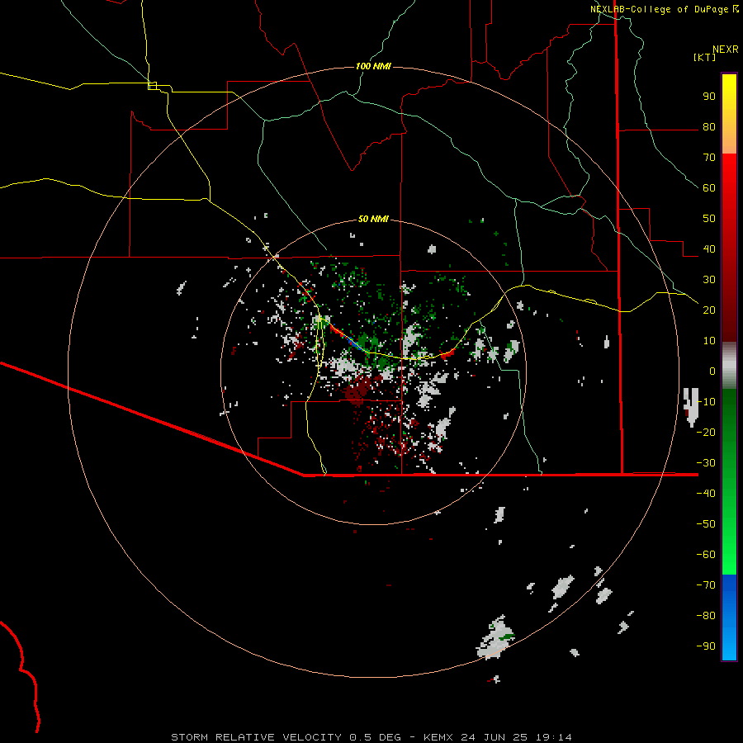
Task: Click the -80 value on velocity scale
Action: pos(706,616)
